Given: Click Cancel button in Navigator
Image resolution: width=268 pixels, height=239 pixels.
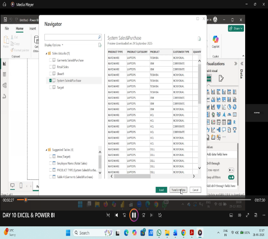Looking at the screenshot, I should (195, 190).
